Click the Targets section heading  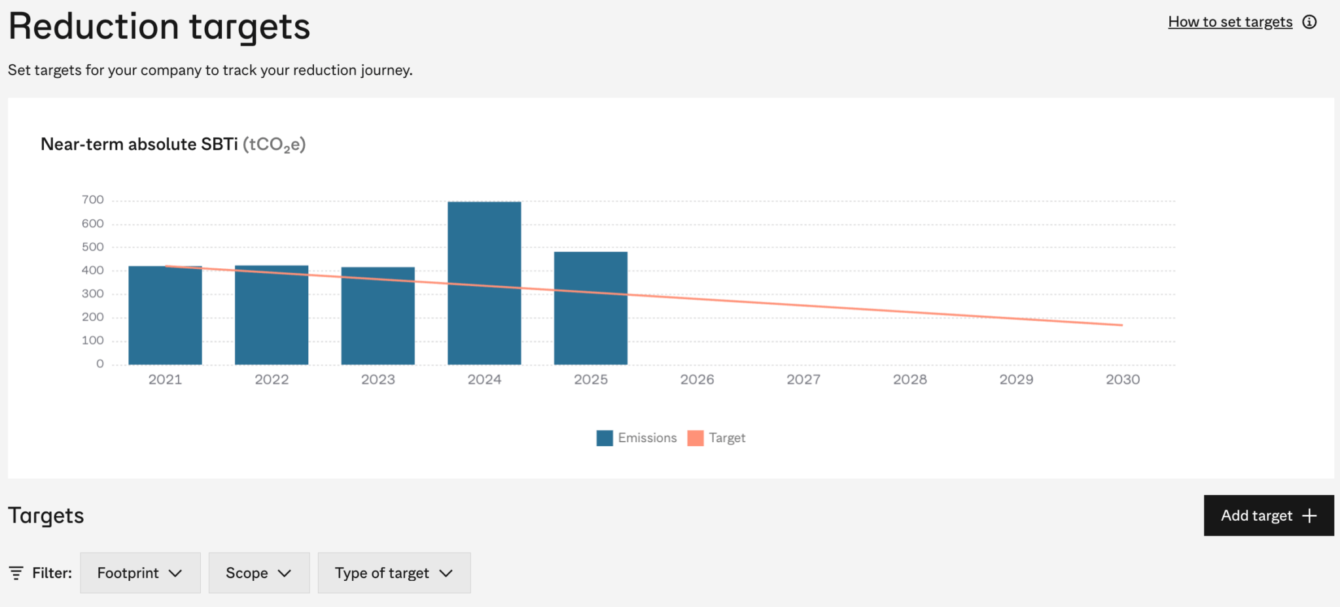46,515
